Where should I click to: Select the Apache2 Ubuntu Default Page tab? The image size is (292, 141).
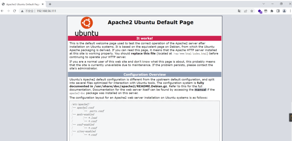pyautogui.click(x=23, y=4)
